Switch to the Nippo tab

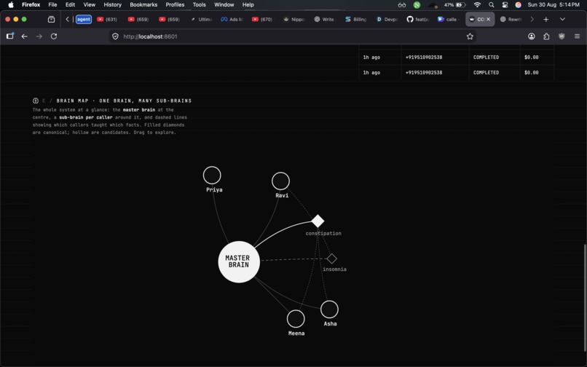pos(294,19)
